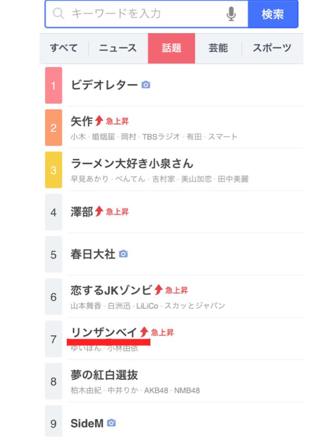Switch to the すべて tab
This screenshot has height=441, width=331.
[64, 48]
